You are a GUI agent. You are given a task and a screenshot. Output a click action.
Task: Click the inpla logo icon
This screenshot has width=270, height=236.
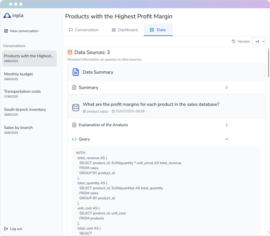(7, 16)
